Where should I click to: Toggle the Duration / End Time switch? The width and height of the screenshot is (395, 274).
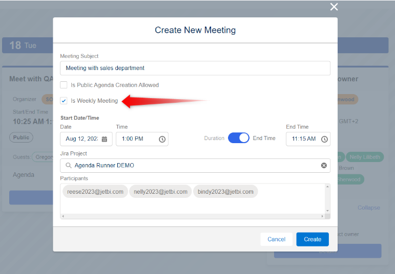(x=239, y=138)
